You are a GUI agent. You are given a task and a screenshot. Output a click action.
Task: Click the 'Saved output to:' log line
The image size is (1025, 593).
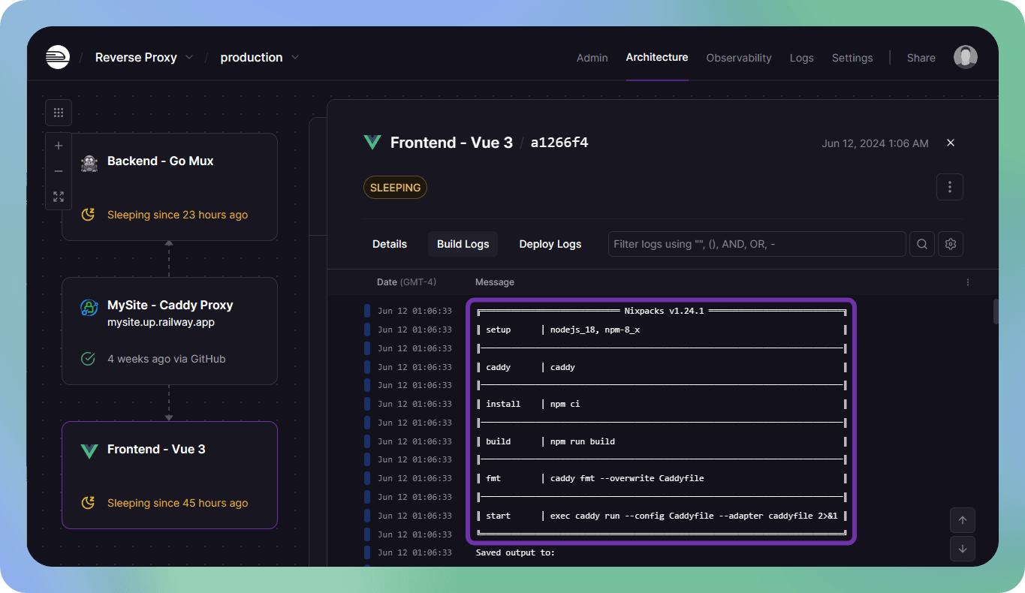click(x=515, y=552)
